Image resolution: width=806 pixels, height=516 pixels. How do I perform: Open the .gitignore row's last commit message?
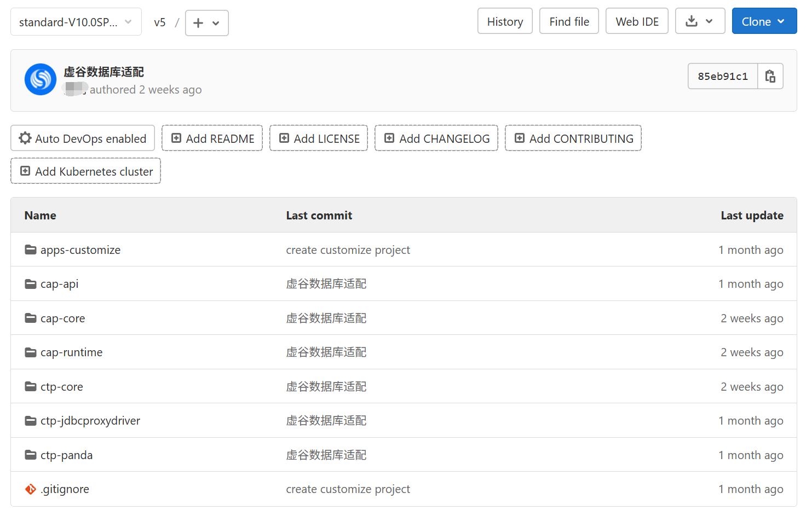click(348, 489)
